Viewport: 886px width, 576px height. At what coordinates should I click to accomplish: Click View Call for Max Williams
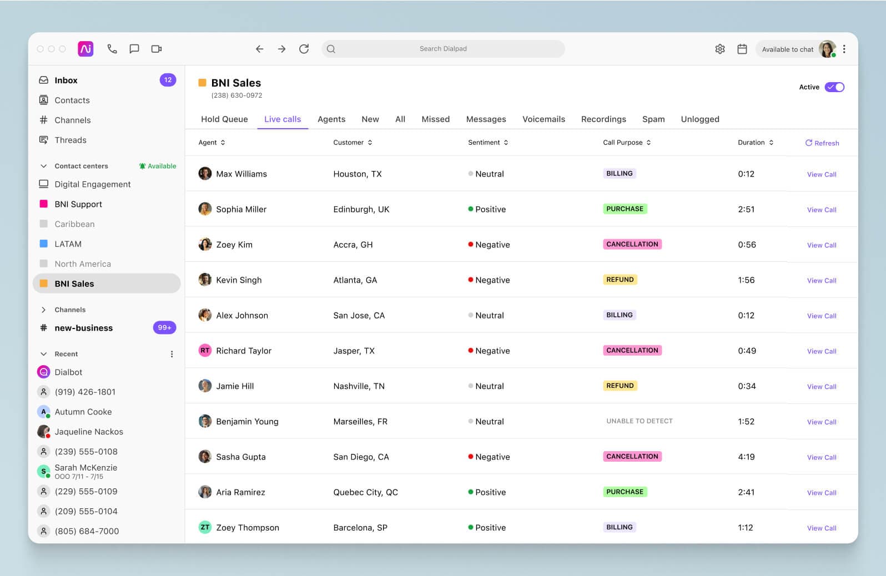coord(822,174)
